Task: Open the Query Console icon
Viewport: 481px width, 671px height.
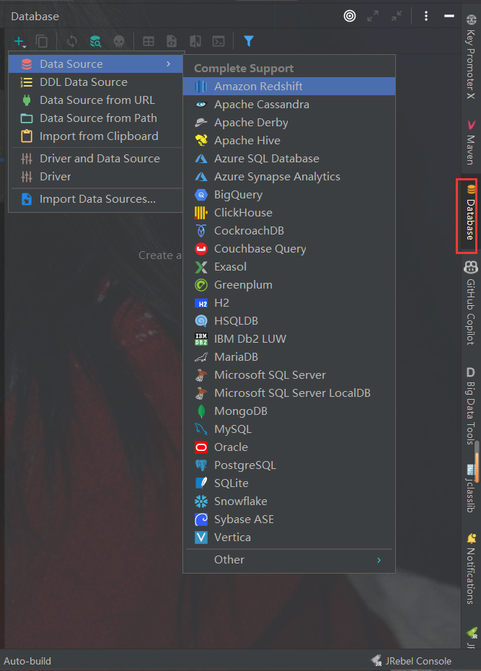Action: coord(219,42)
